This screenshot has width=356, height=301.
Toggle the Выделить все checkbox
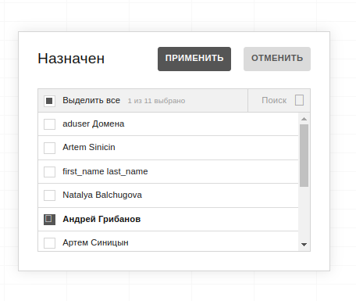coord(49,101)
